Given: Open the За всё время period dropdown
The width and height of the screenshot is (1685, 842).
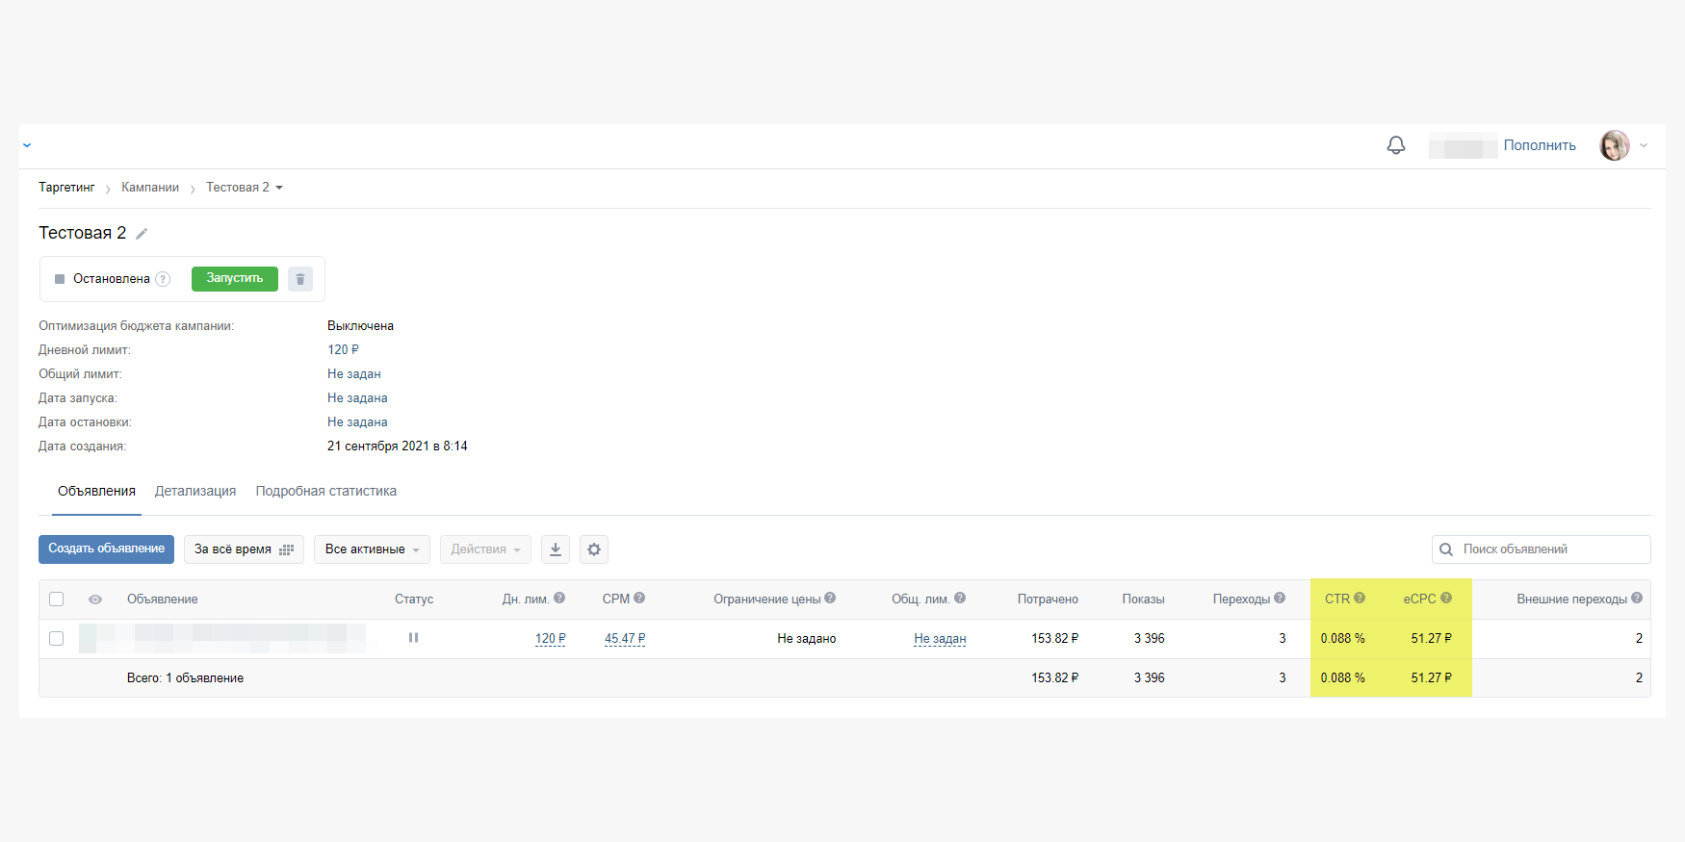Looking at the screenshot, I should 244,549.
